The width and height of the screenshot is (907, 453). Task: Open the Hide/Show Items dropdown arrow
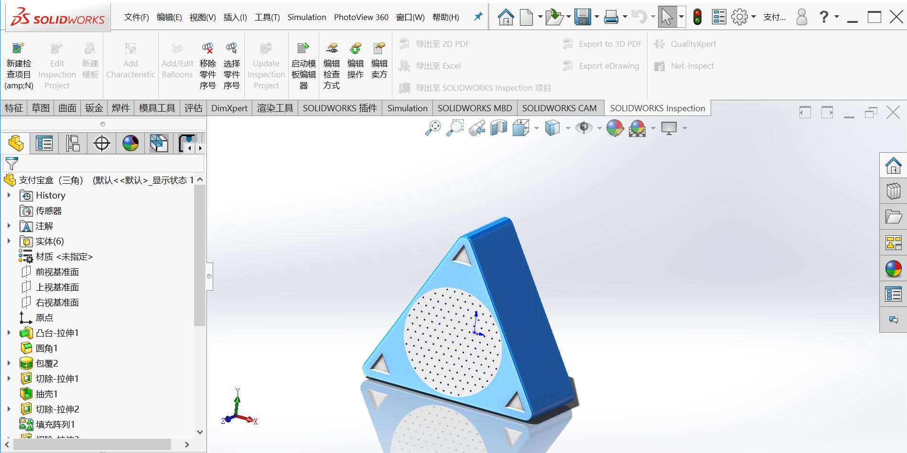pyautogui.click(x=599, y=128)
